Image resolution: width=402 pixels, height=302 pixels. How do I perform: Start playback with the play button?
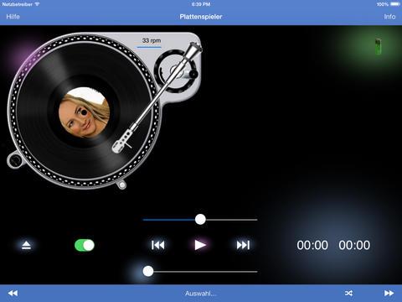pos(200,245)
